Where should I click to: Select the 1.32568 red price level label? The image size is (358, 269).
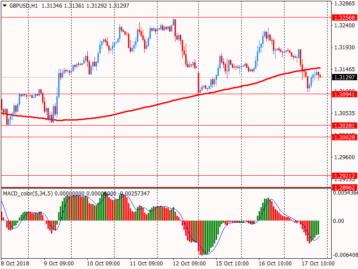coord(345,17)
